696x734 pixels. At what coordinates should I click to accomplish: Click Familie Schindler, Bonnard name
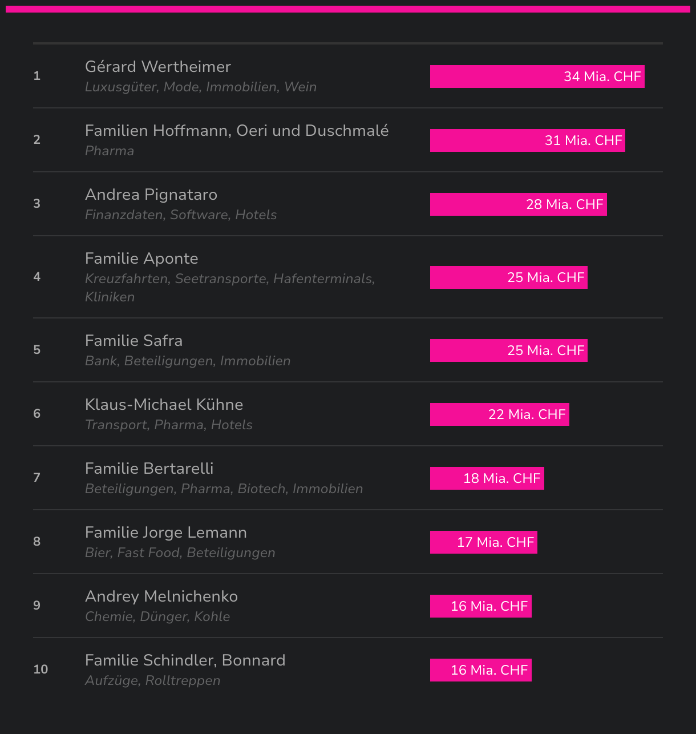[185, 660]
